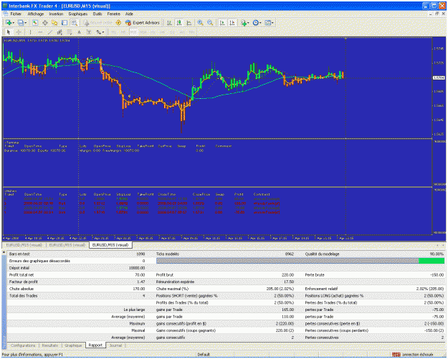The width and height of the screenshot is (448, 359).
Task: Select the Crosshair tool
Action: pos(19,32)
